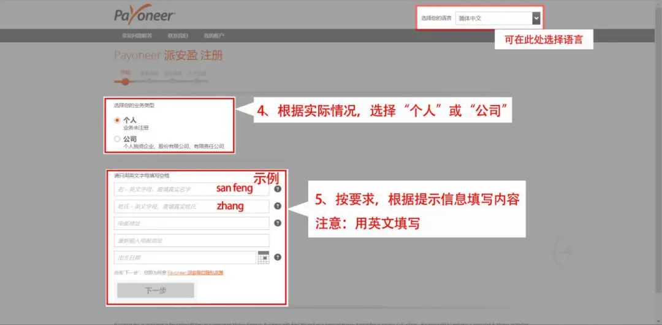Open the calendar date picker icon
The image size is (662, 325).
point(264,258)
